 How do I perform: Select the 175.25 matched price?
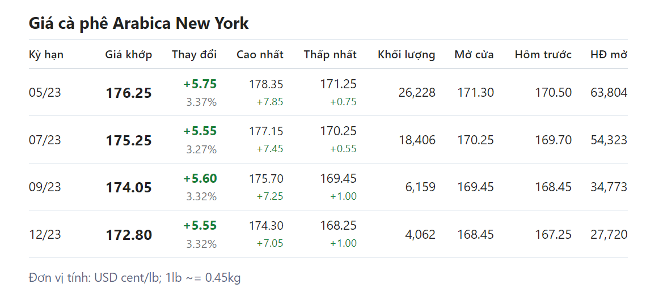[x=129, y=140]
